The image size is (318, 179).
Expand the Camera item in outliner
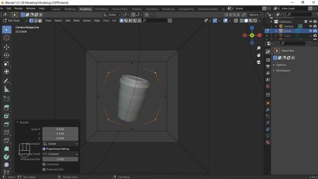click(276, 26)
